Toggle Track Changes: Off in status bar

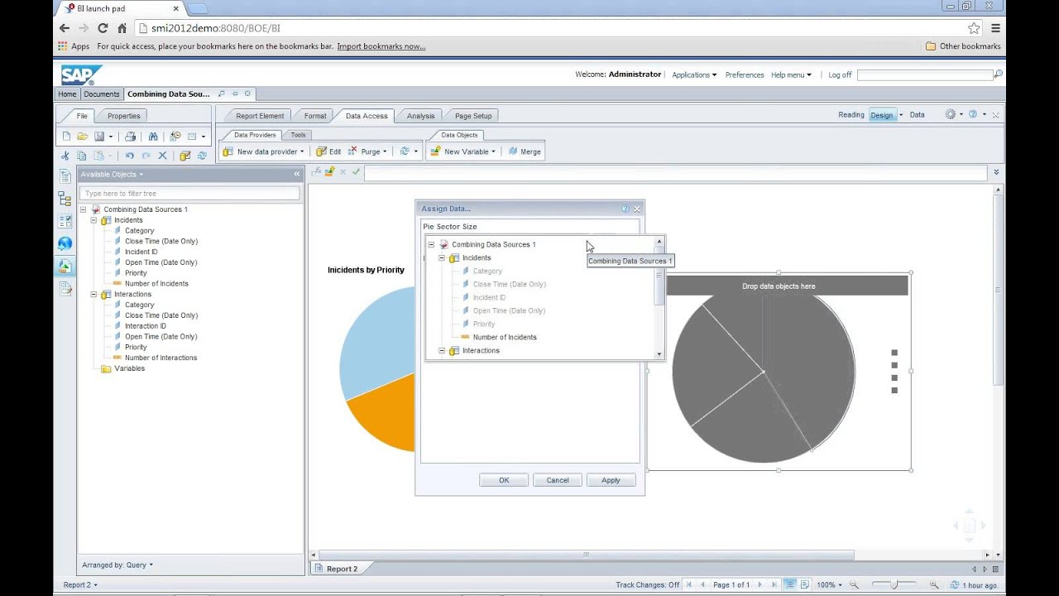(647, 584)
